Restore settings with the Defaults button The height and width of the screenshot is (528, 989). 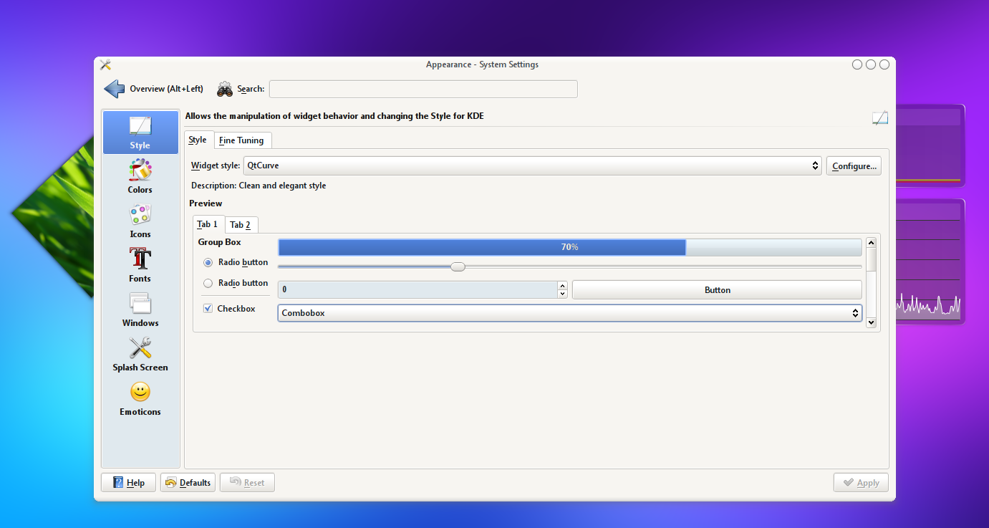(188, 483)
